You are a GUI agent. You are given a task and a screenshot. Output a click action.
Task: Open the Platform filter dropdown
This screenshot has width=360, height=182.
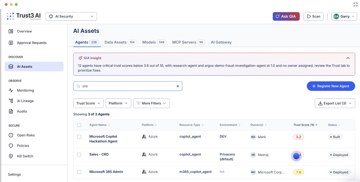(x=118, y=103)
